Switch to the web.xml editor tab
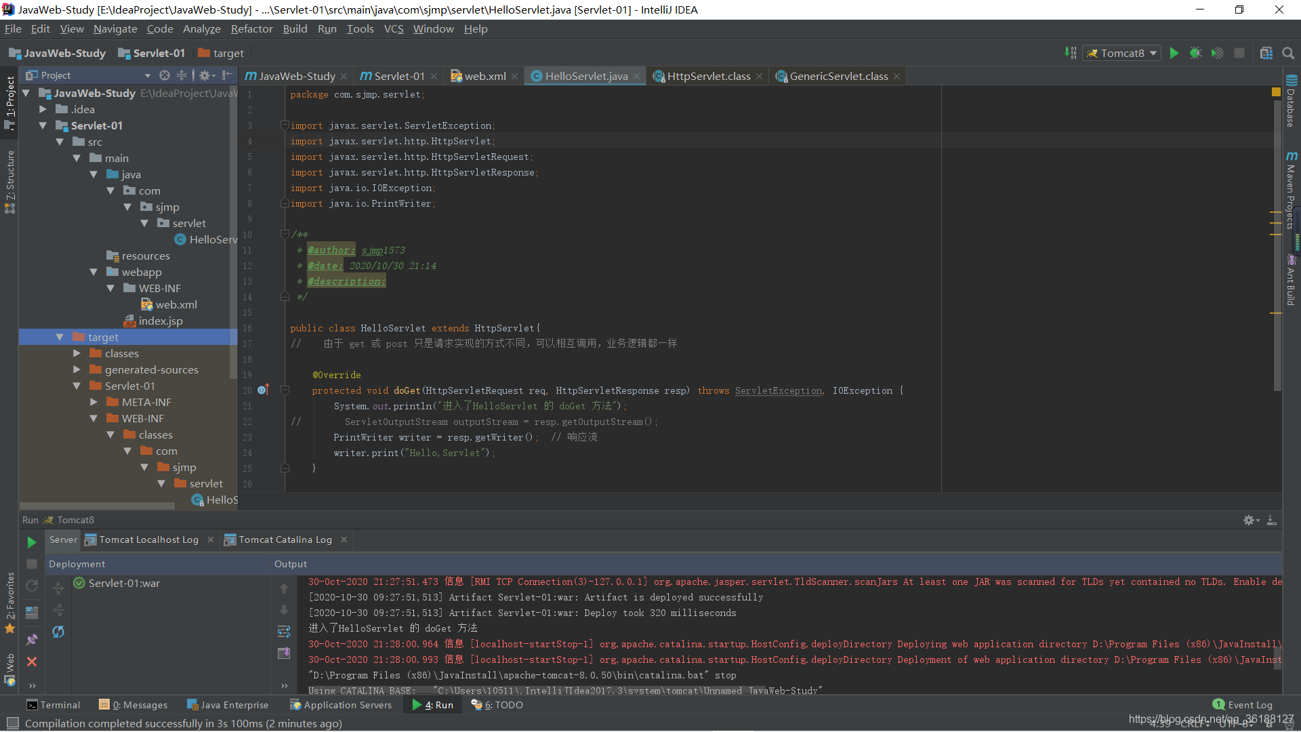The width and height of the screenshot is (1301, 732). point(484,76)
